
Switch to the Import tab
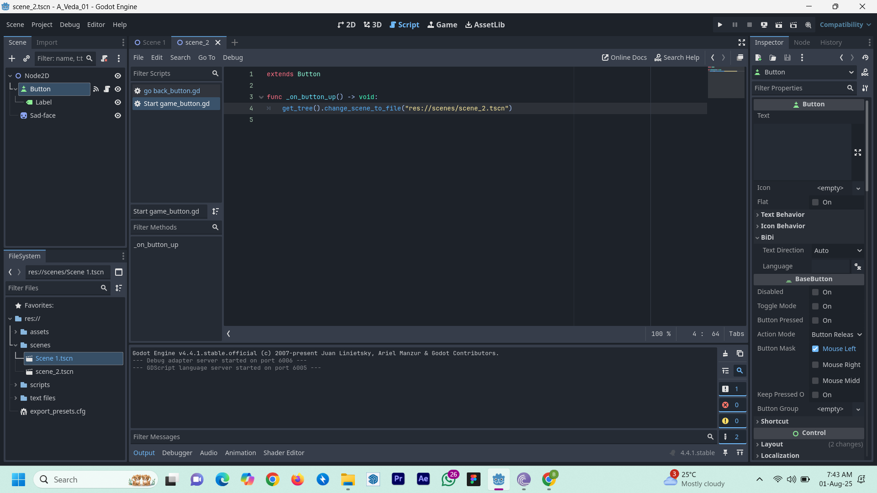pos(47,42)
